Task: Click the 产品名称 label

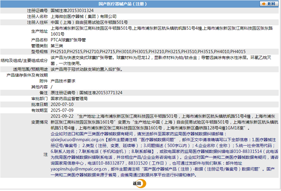Action: [40, 40]
